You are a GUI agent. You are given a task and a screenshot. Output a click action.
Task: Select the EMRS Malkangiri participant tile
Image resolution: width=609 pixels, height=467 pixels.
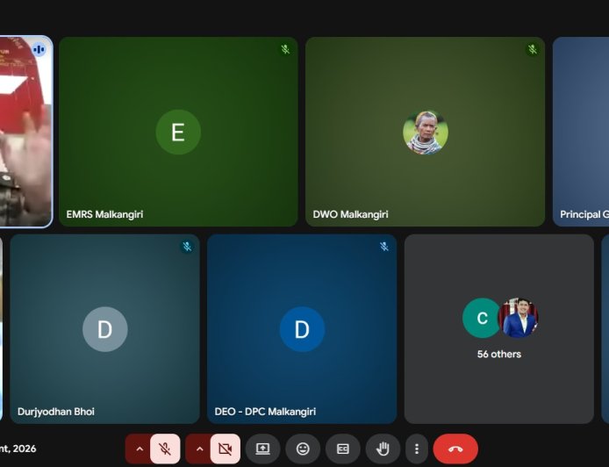point(178,132)
